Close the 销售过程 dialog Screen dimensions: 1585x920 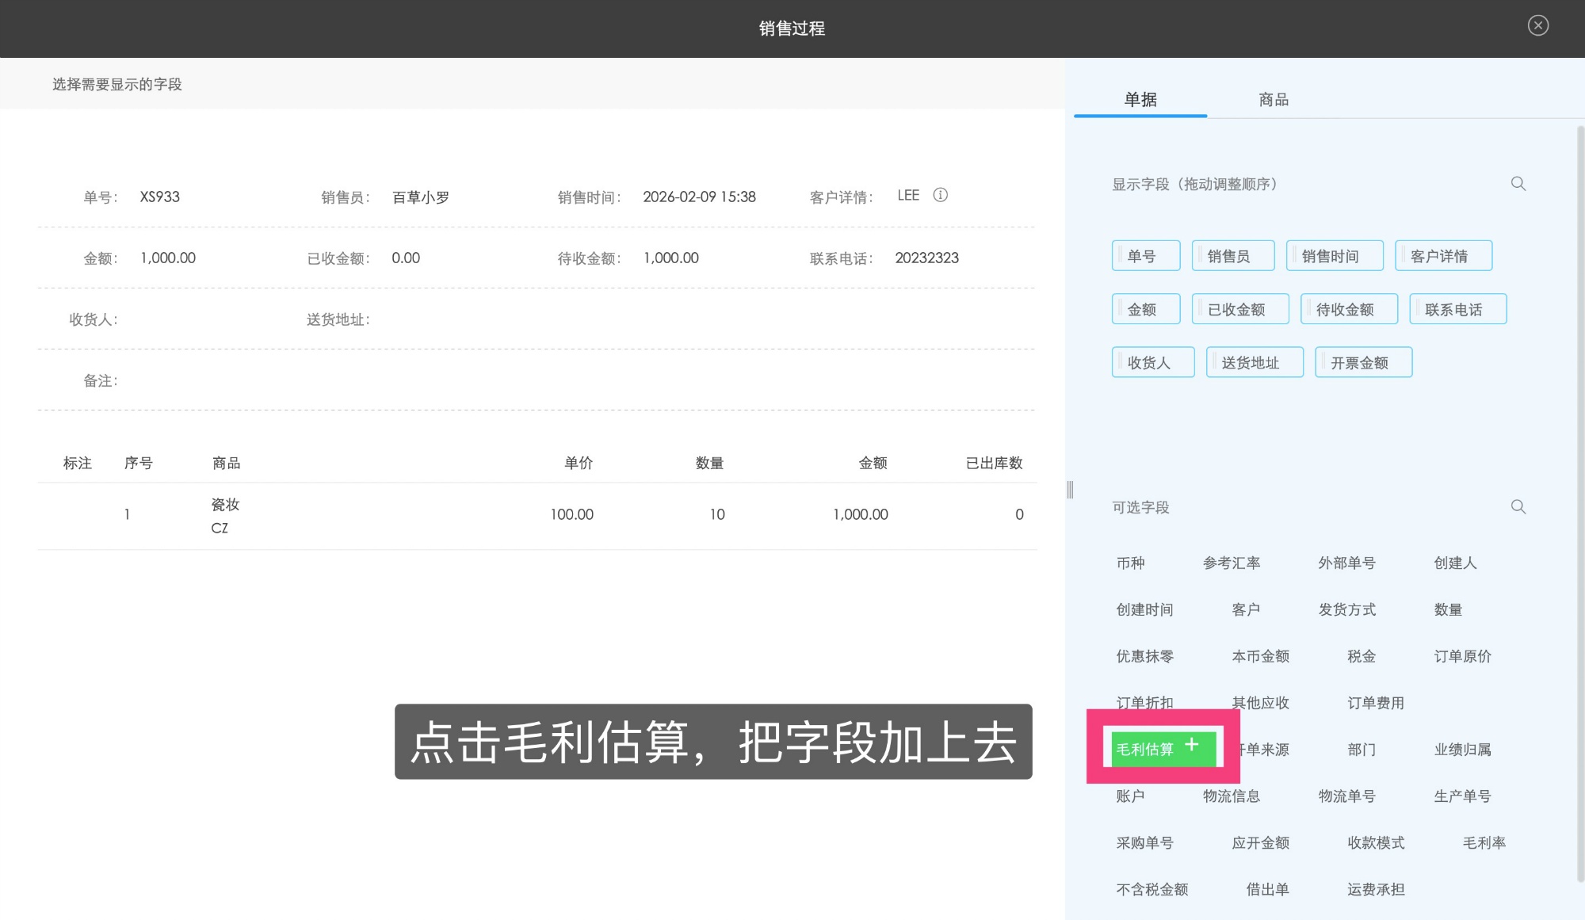tap(1537, 25)
